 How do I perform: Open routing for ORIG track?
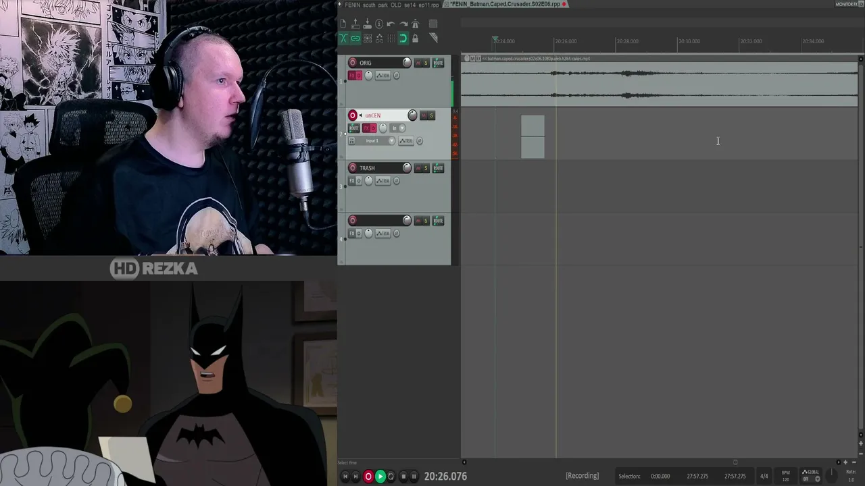[438, 63]
